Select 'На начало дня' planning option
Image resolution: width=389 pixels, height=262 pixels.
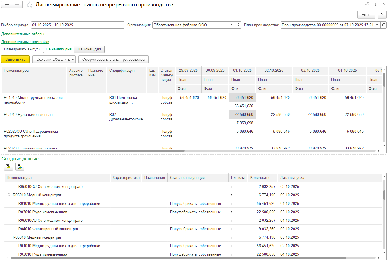pos(59,49)
